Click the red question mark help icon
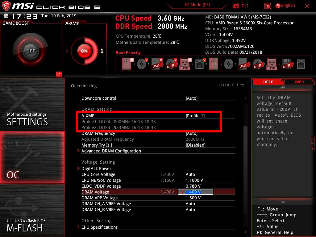This screenshot has height=237, width=316. coord(59,74)
